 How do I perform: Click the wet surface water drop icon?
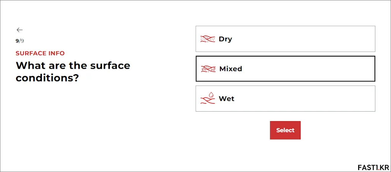pyautogui.click(x=208, y=98)
